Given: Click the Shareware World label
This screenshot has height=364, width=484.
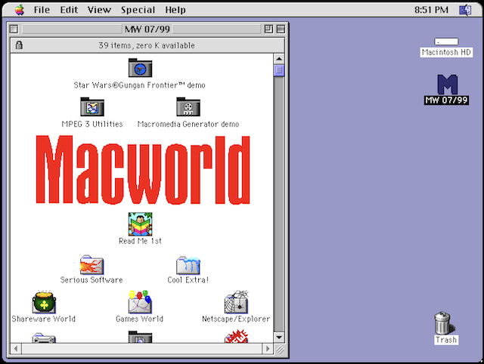Looking at the screenshot, I should pos(44,319).
